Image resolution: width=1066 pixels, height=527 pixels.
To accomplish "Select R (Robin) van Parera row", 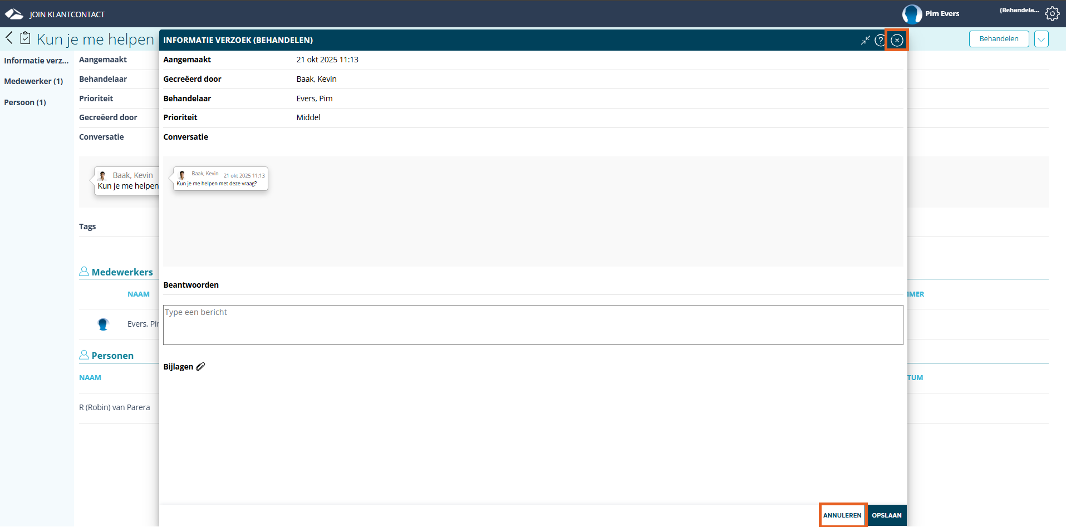I will (x=115, y=407).
